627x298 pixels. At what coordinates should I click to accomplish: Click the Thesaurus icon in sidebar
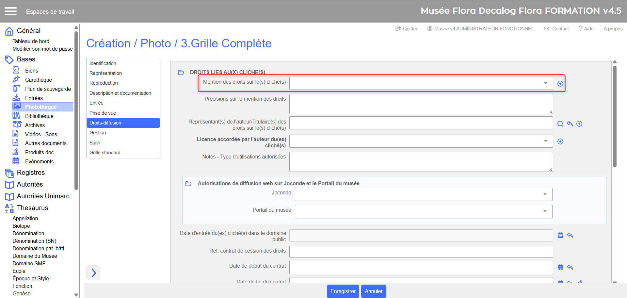(x=9, y=208)
